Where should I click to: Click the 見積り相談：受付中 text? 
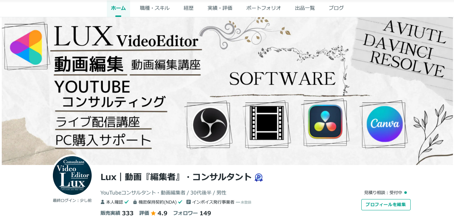click(x=383, y=193)
